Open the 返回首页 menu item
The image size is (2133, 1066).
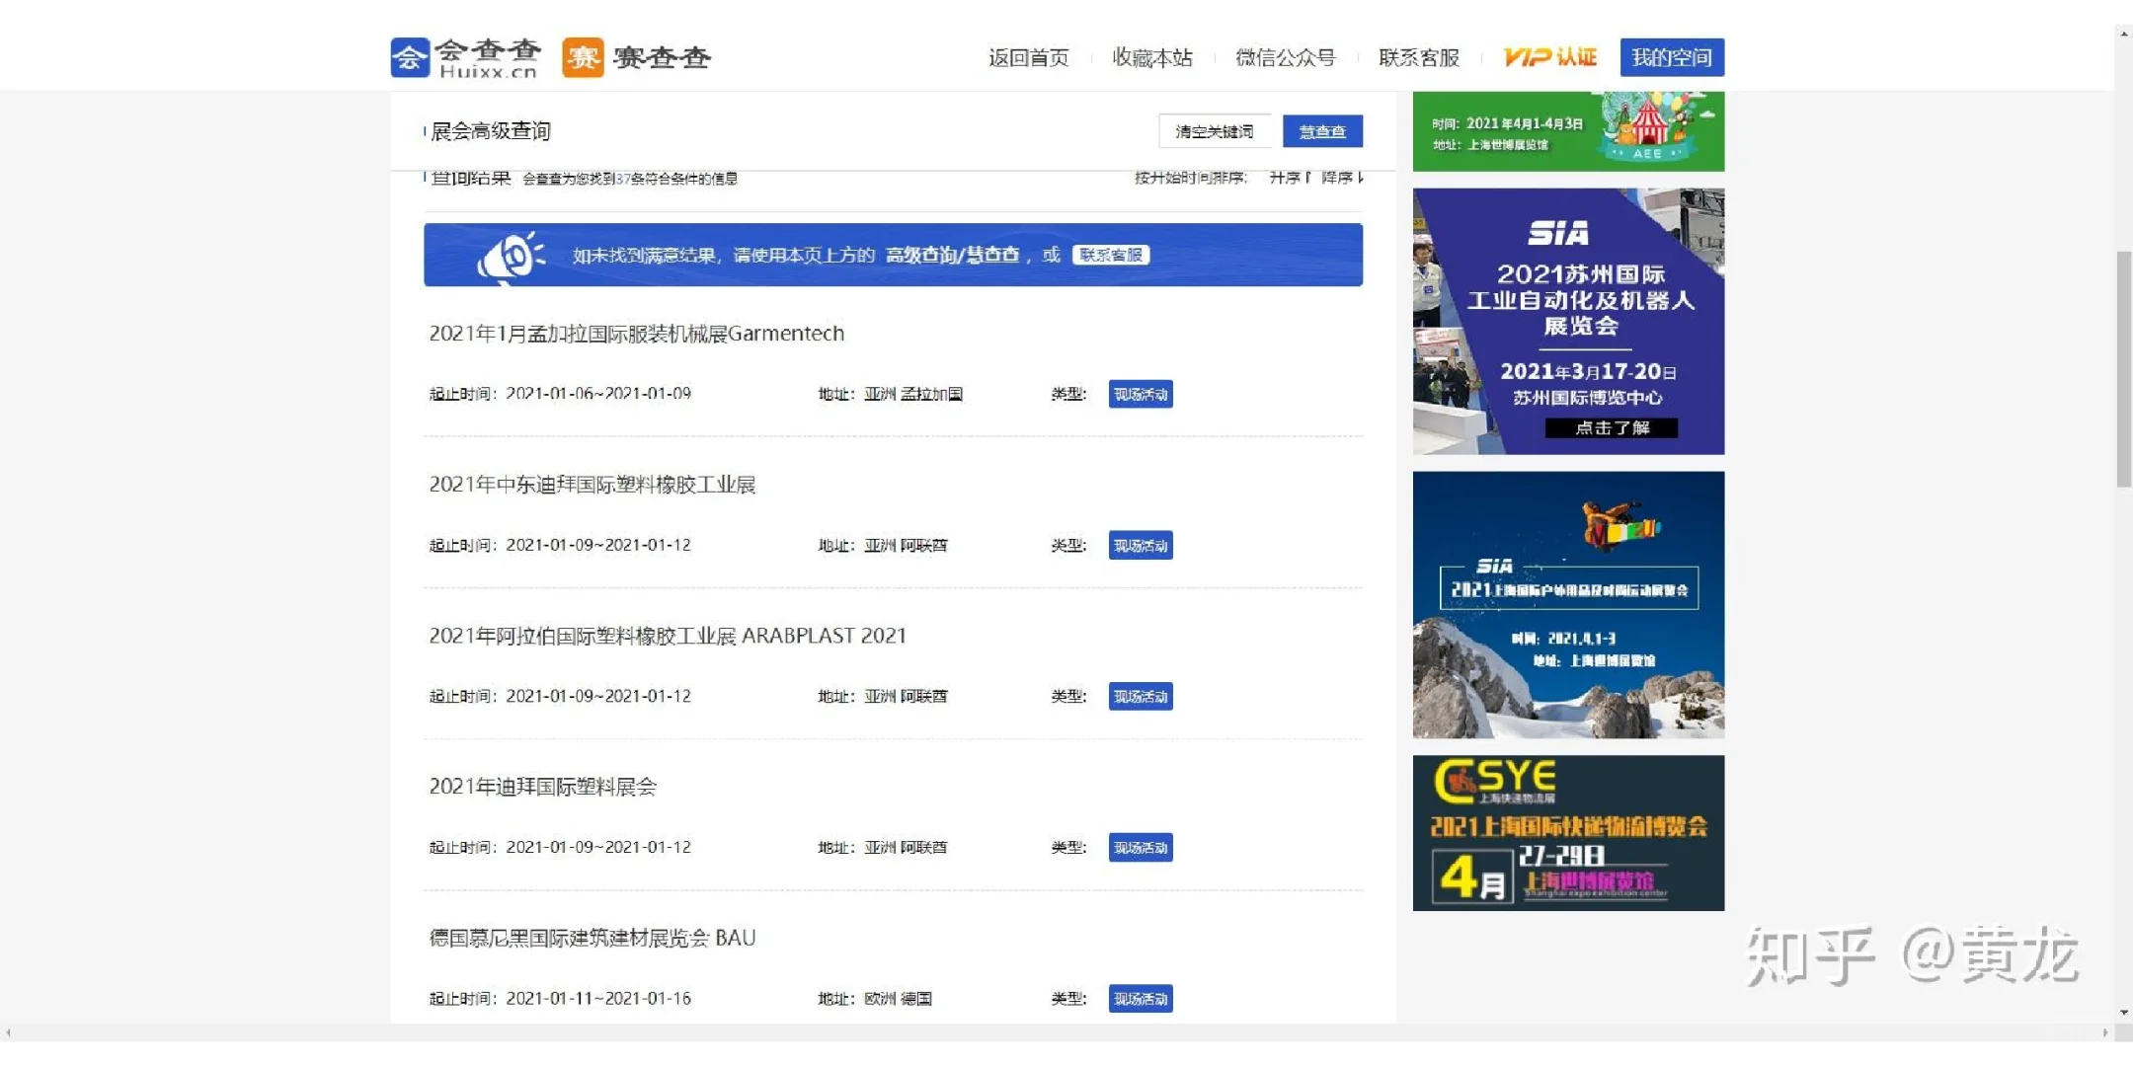(x=1027, y=57)
